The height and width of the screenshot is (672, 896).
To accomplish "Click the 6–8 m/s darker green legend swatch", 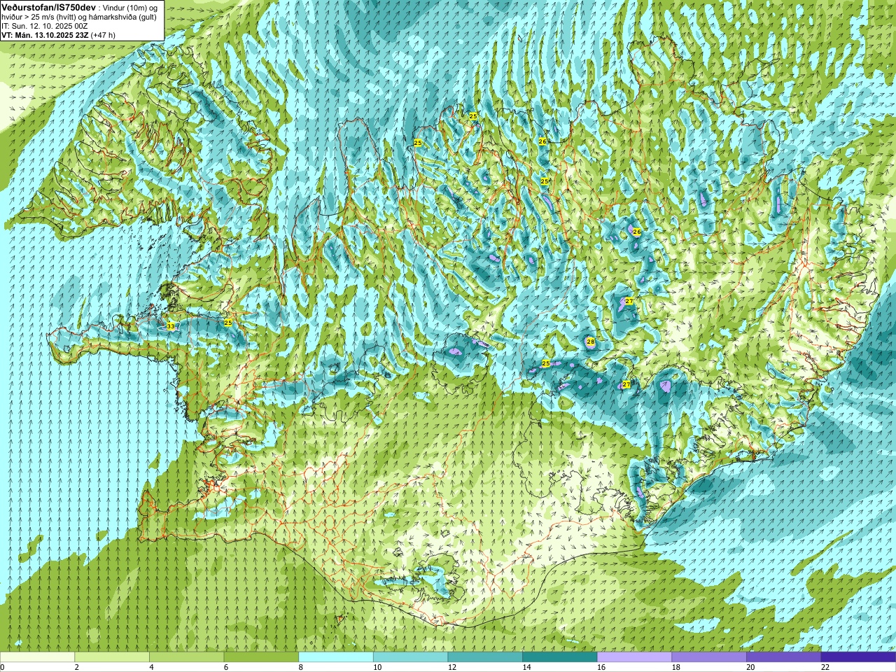I will 261,657.
